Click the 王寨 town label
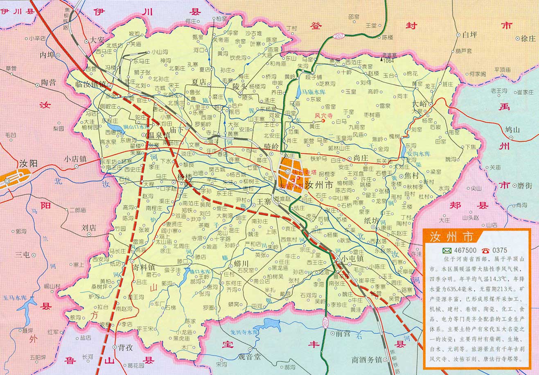This screenshot has height=375, width=539. coord(264,202)
